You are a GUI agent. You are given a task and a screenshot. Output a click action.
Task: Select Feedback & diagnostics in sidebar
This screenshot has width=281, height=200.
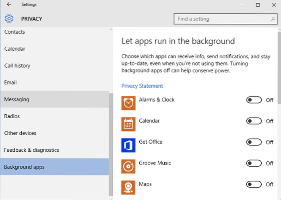[31, 150]
